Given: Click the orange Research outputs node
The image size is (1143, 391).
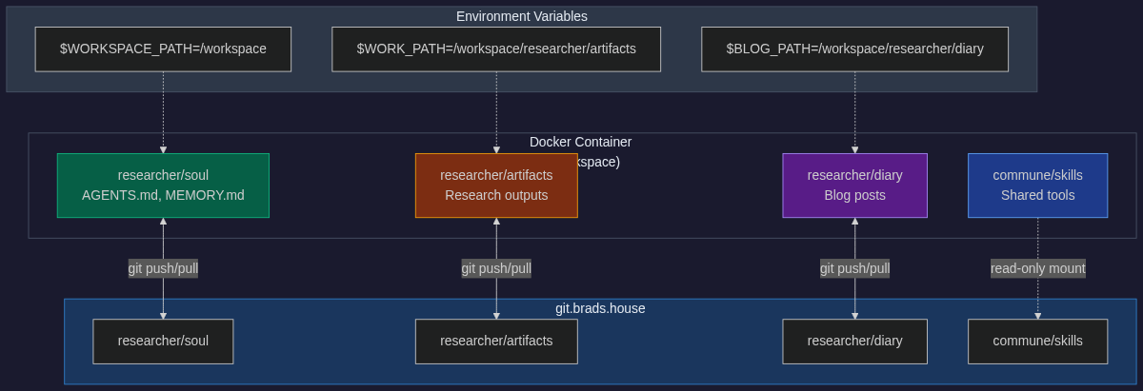Looking at the screenshot, I should point(496,186).
